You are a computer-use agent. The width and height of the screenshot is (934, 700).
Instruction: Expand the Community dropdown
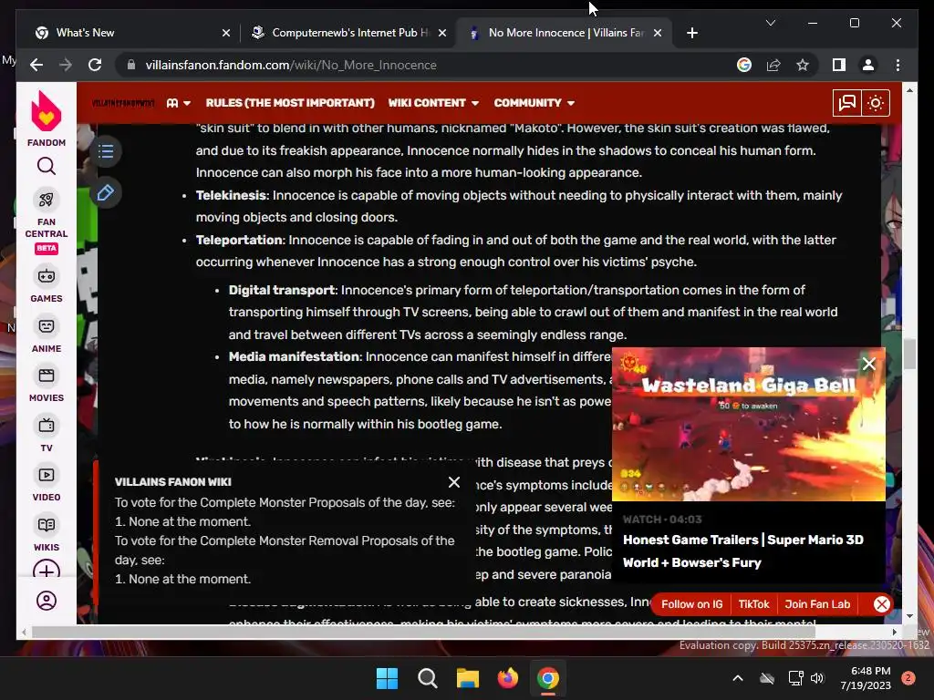point(534,103)
